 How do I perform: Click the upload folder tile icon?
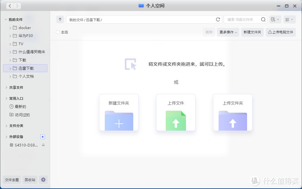pyautogui.click(x=233, y=120)
